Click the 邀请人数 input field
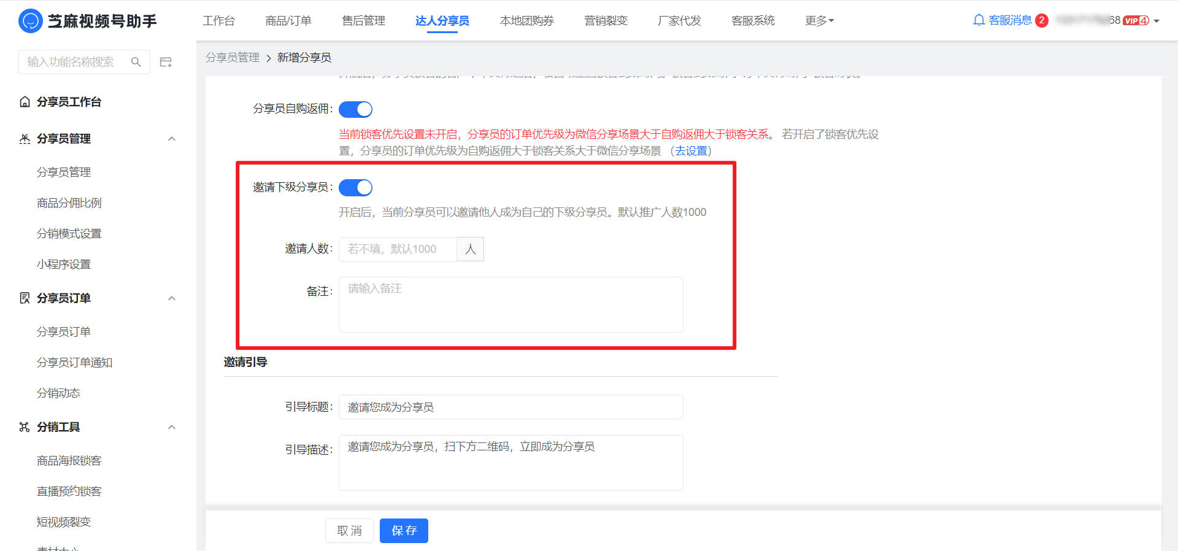Screen dimensions: 1178x551 [398, 249]
